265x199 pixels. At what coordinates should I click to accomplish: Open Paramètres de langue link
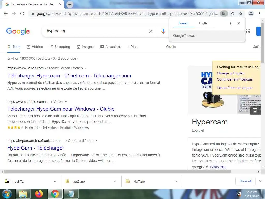(234, 88)
